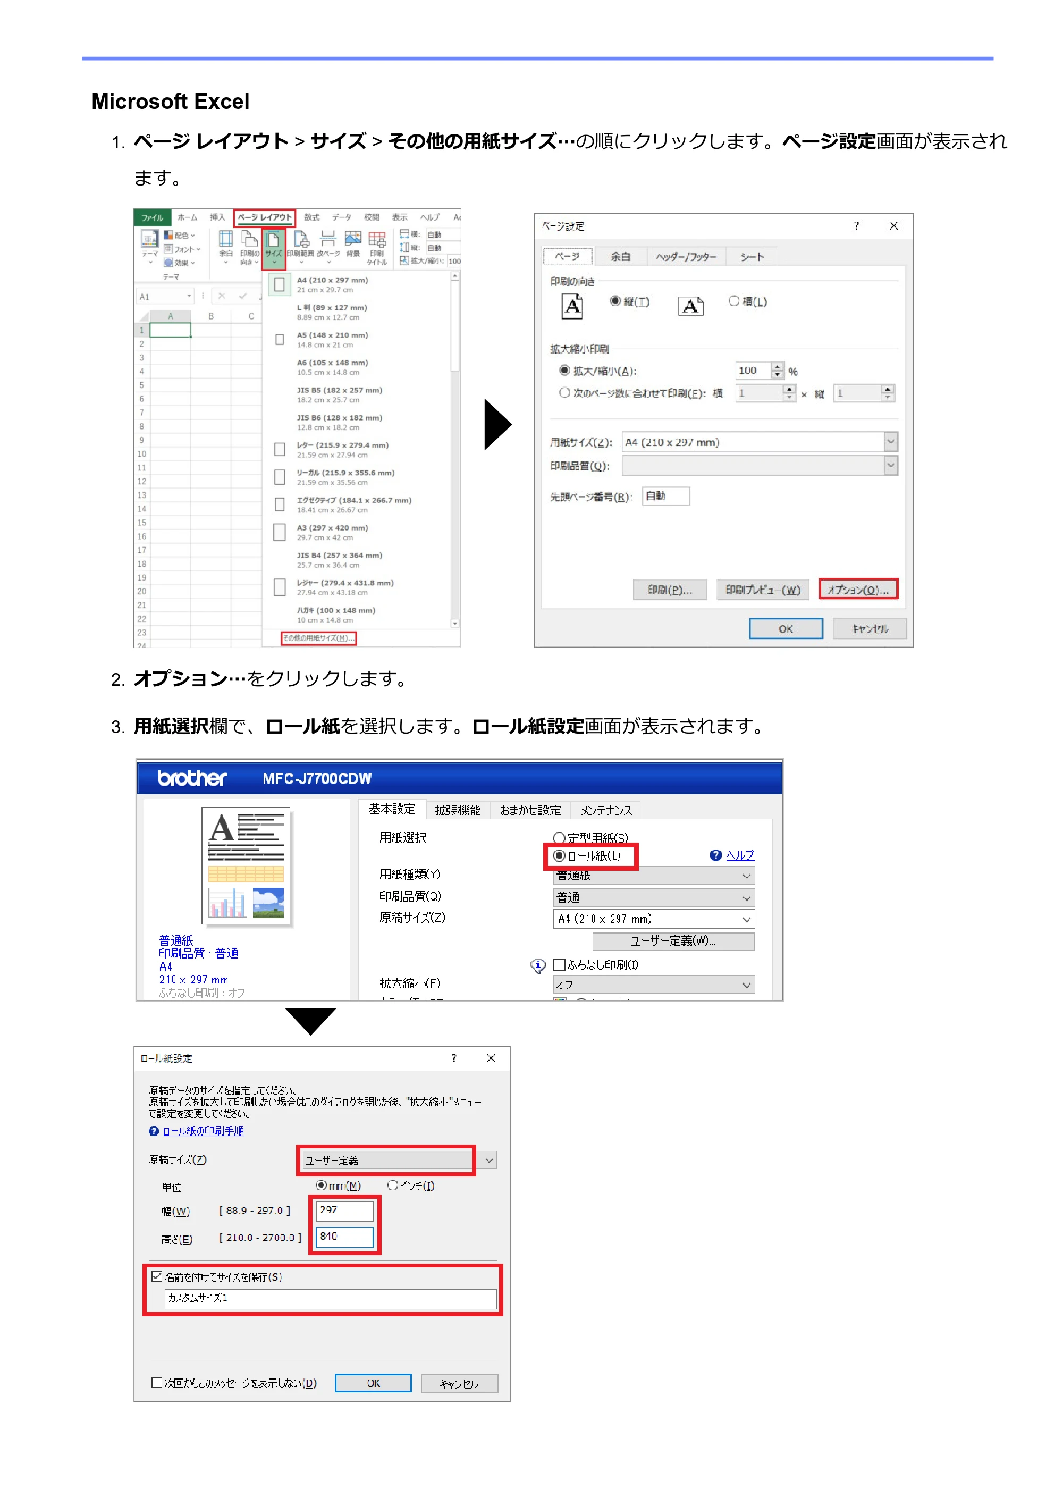Click the カスタムサイズ1 name field
The height and width of the screenshot is (1505, 1063).
(330, 1299)
